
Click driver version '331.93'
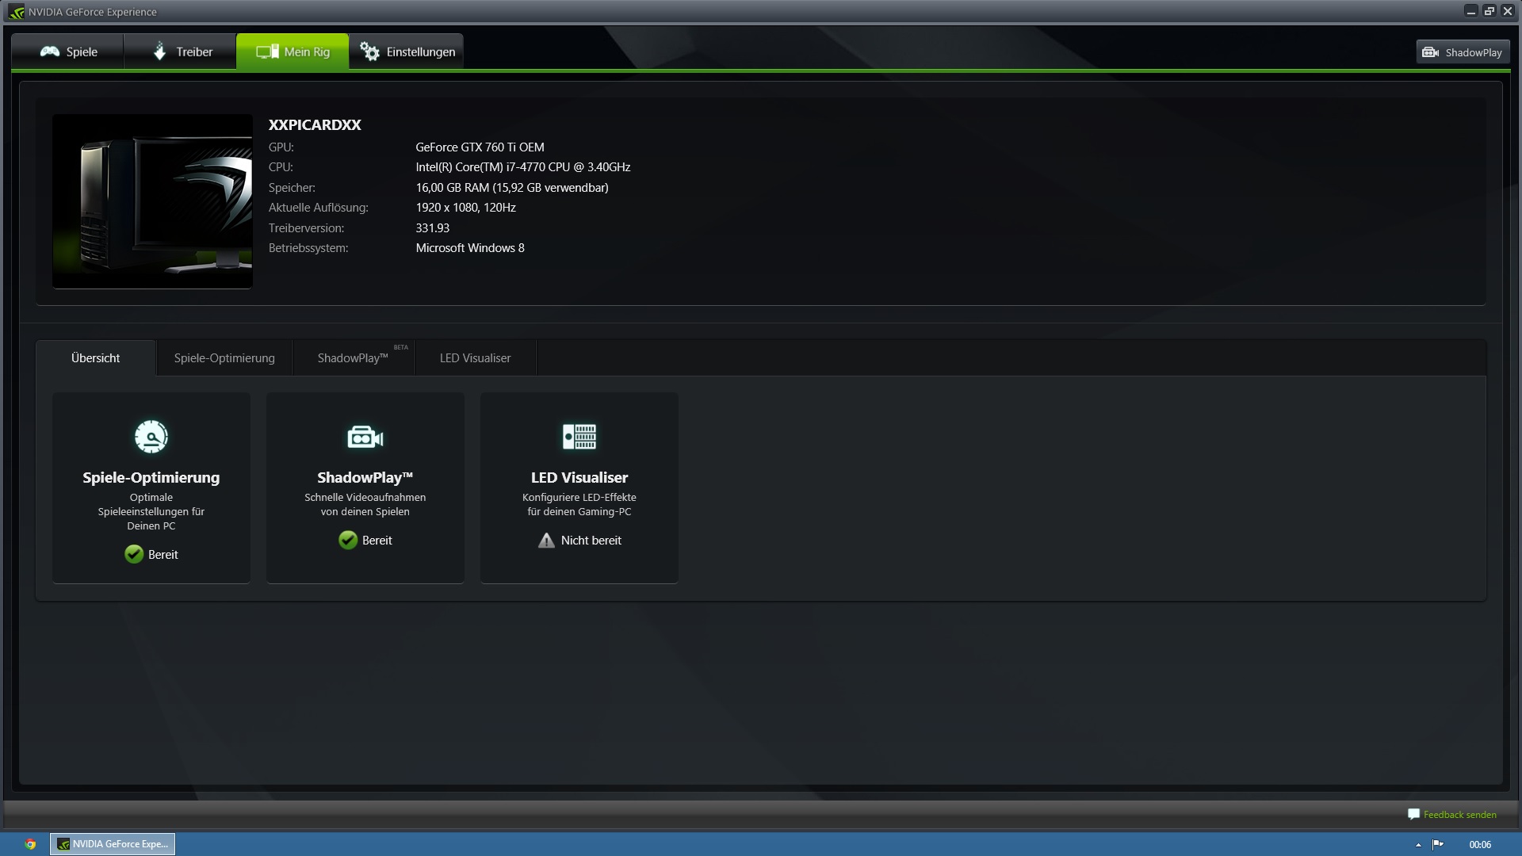pyautogui.click(x=432, y=228)
